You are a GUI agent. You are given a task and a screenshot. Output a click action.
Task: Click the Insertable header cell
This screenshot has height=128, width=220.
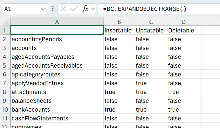(x=118, y=30)
